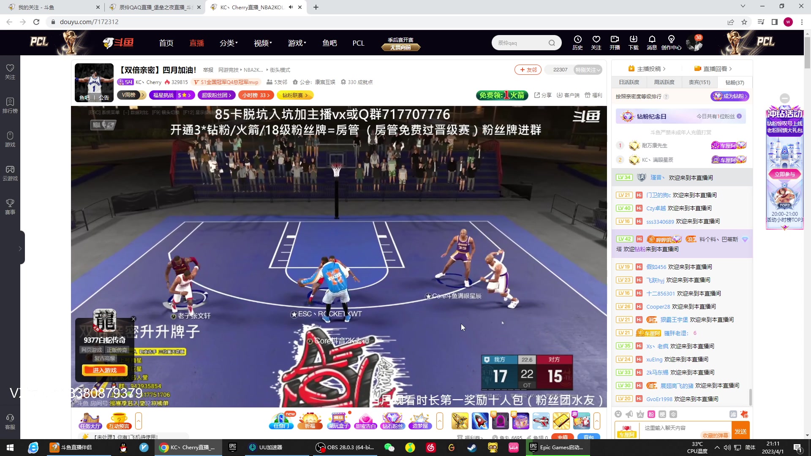This screenshot has width=811, height=456.
Task: Click the 梗 icon in chat toolbar
Action: 662,414
